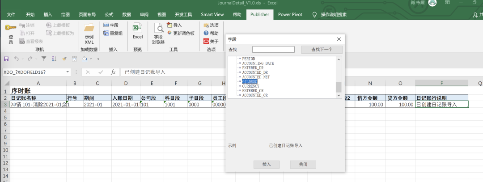483x182 pixels.
Task: Switch to the 开始 ribbon tab
Action: [x=30, y=14]
